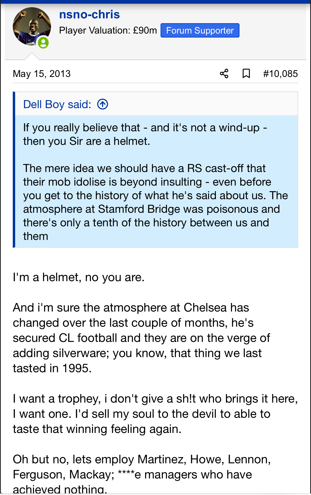Click the reply line "I'm a helmet, no you are."
The image size is (311, 495).
coord(79,277)
